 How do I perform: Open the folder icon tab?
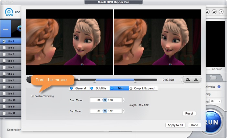213,78
